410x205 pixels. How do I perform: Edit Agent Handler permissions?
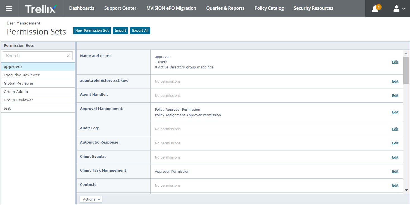[395, 96]
